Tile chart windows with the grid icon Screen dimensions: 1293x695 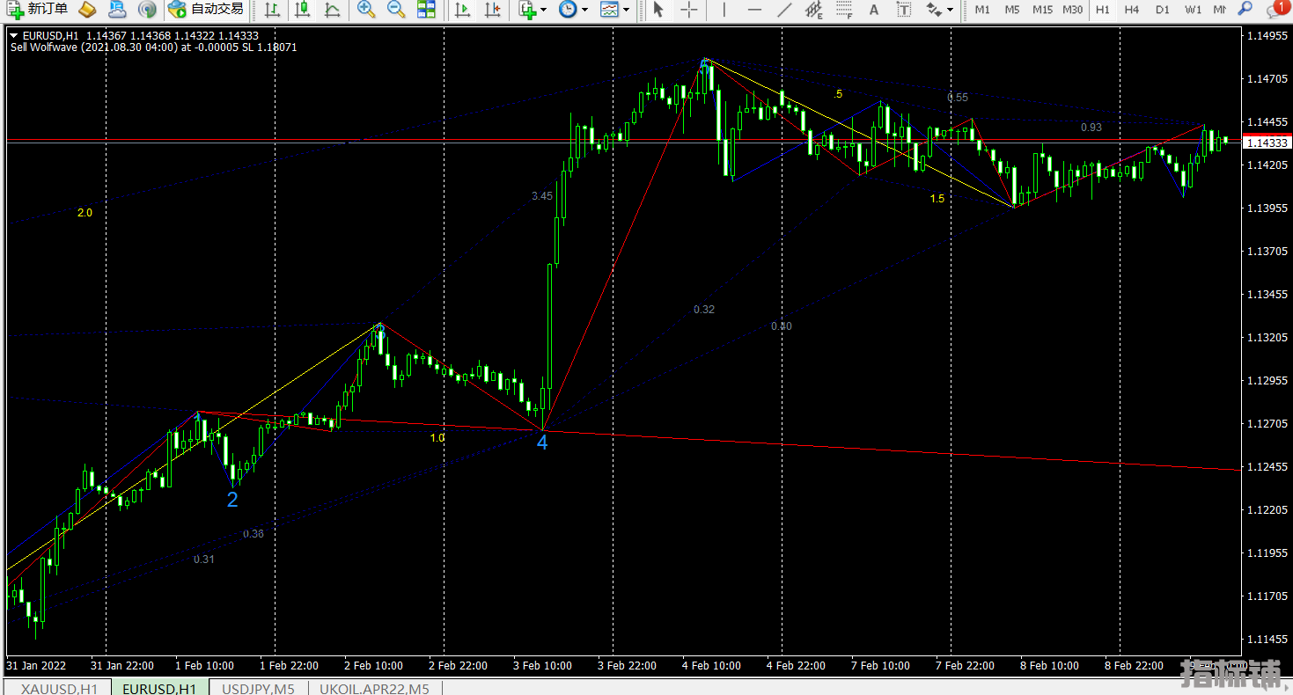coord(426,10)
